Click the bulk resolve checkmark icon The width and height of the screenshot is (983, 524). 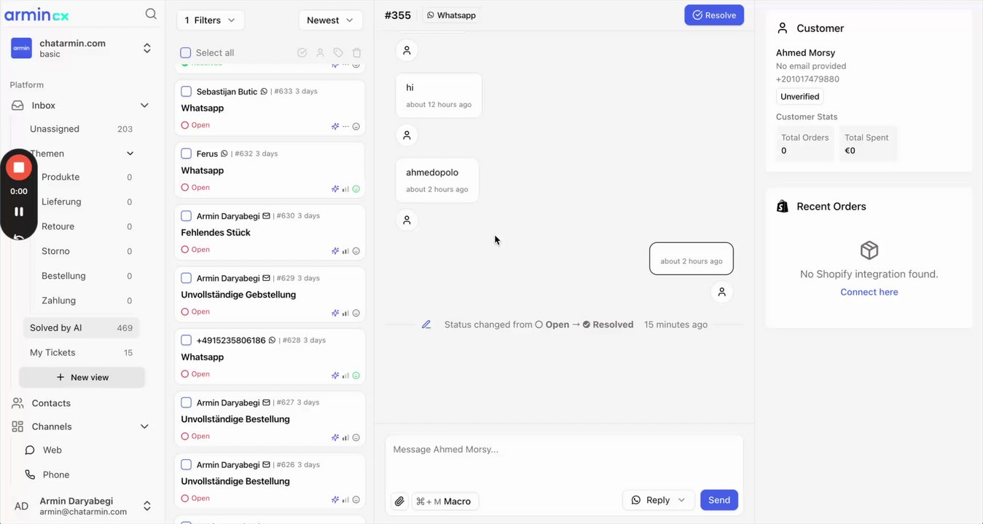coord(302,53)
